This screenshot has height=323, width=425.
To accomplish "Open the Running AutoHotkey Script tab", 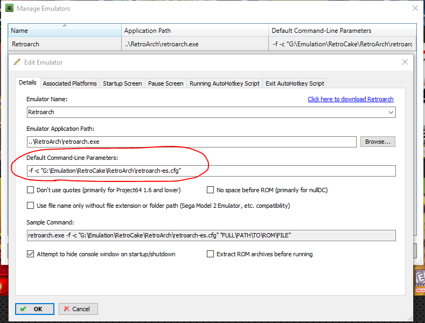I will (x=225, y=83).
